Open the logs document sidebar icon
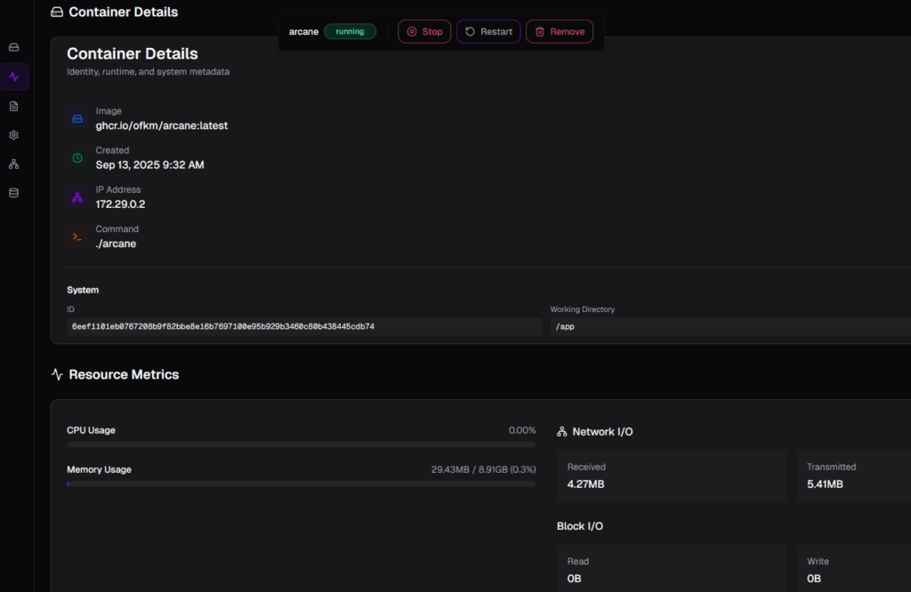 click(14, 106)
